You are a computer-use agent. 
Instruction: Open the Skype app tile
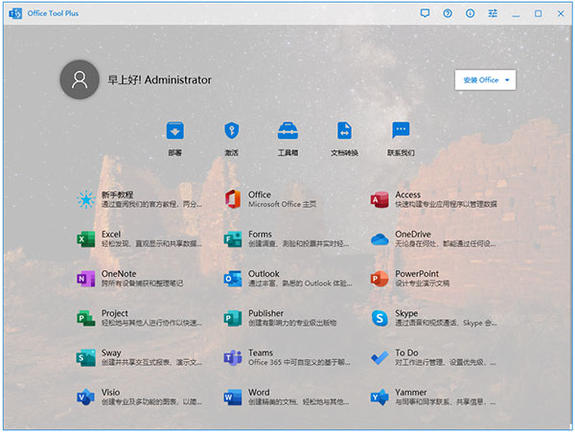click(432, 318)
